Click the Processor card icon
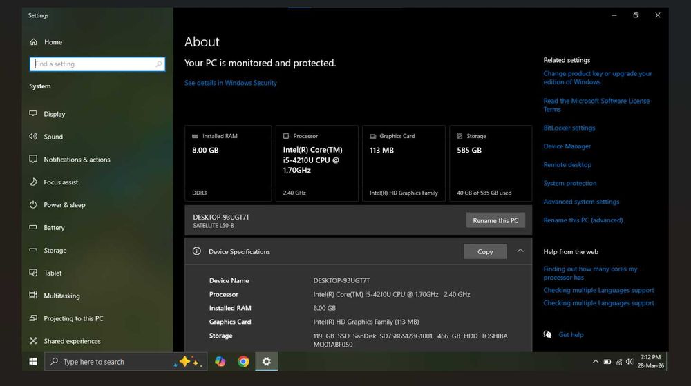Image resolution: width=691 pixels, height=386 pixels. (x=286, y=136)
